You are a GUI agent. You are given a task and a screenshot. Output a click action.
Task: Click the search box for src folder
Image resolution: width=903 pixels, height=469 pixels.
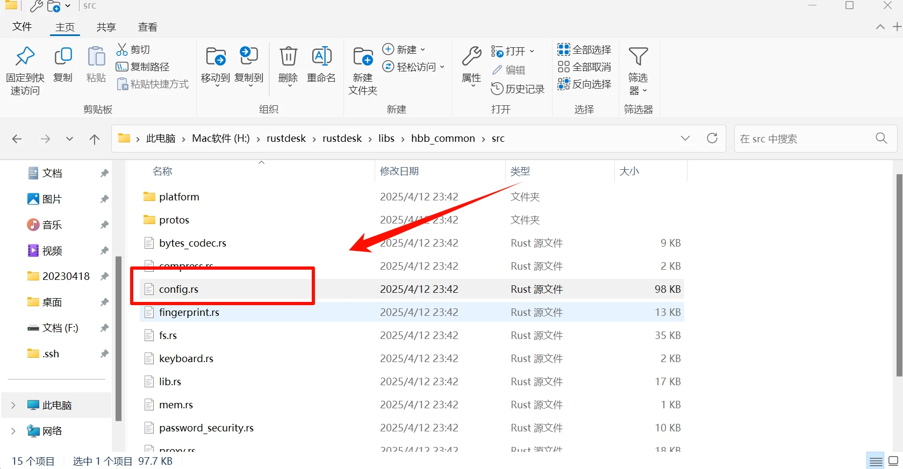click(805, 139)
